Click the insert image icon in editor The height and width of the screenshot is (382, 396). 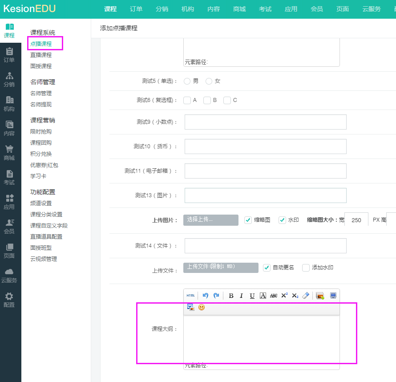[x=320, y=296]
